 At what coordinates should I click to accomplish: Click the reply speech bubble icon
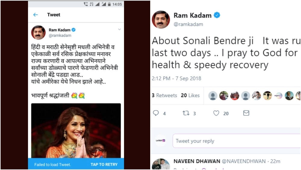pos(156,113)
